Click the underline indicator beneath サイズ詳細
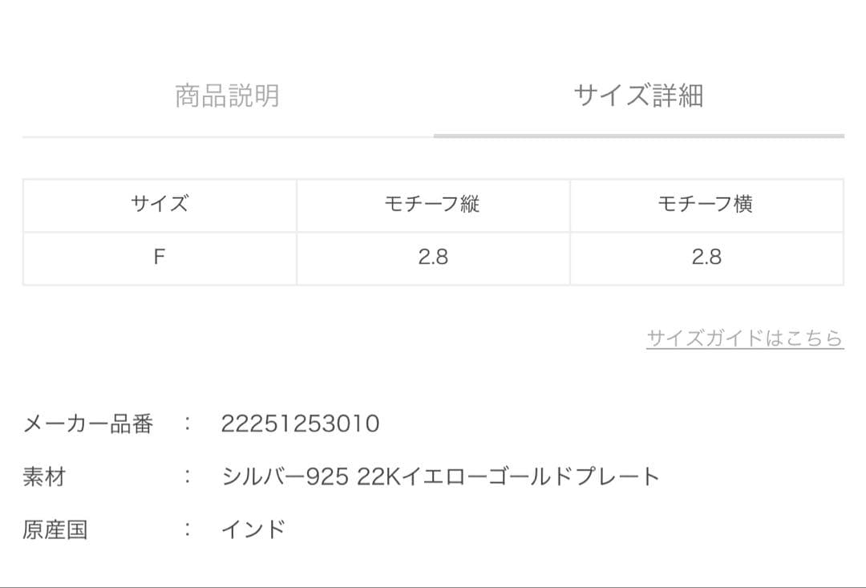The width and height of the screenshot is (866, 588). point(638,136)
